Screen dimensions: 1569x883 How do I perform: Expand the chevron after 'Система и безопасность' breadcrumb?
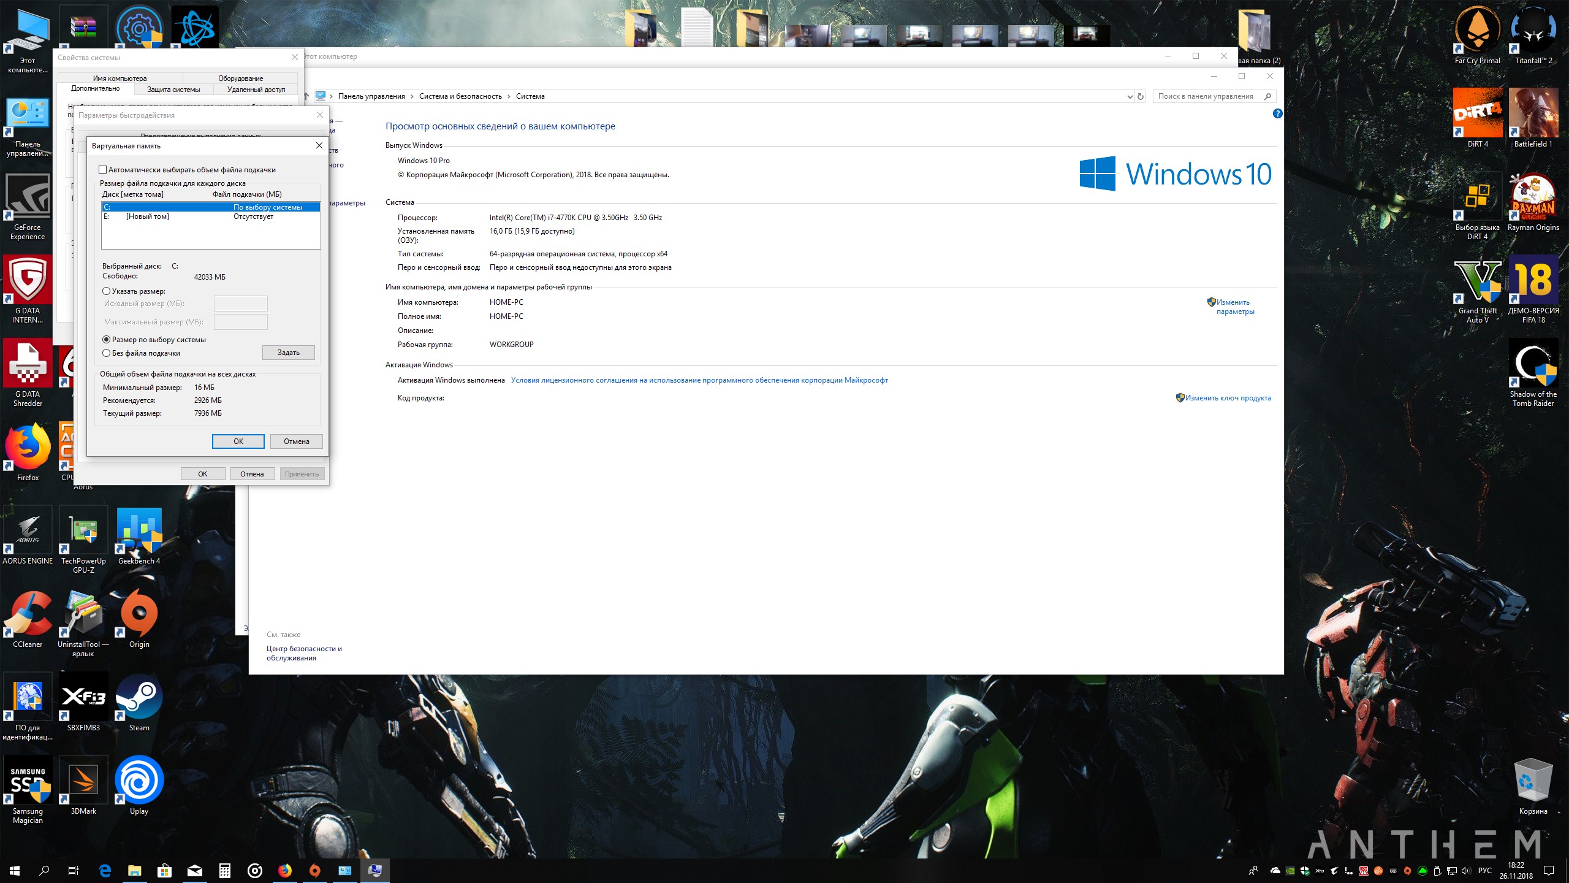tap(509, 96)
